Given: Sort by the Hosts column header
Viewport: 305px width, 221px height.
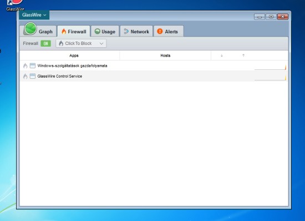Looking at the screenshot, I should pyautogui.click(x=165, y=56).
